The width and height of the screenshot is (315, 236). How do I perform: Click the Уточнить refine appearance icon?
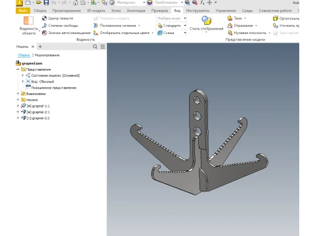[x=275, y=26]
